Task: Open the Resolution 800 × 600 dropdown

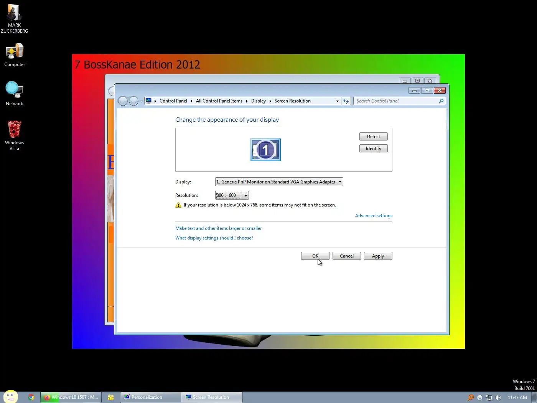Action: [x=232, y=195]
